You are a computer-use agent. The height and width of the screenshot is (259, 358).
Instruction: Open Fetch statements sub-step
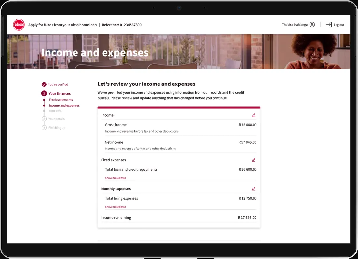click(61, 100)
